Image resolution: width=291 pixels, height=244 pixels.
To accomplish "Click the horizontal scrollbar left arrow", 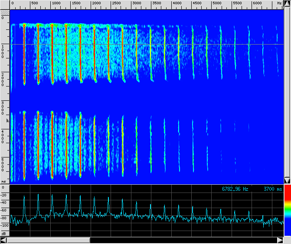I will pos(4,240).
